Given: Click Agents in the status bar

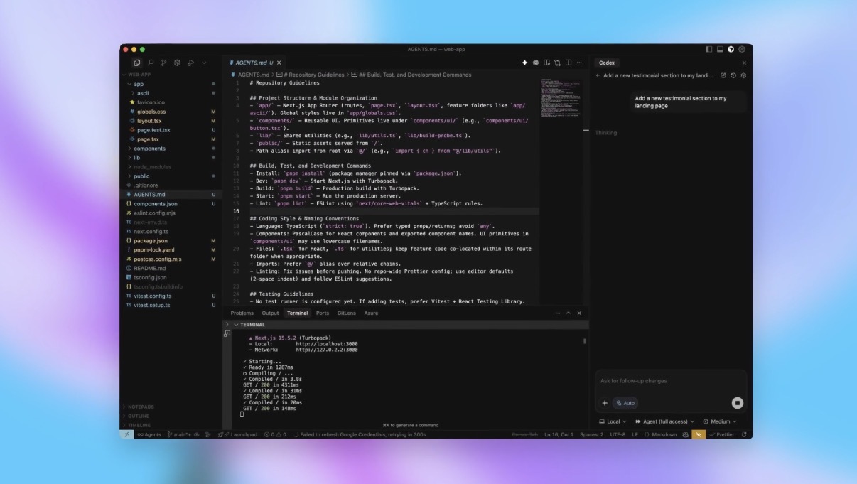Looking at the screenshot, I should tap(149, 434).
